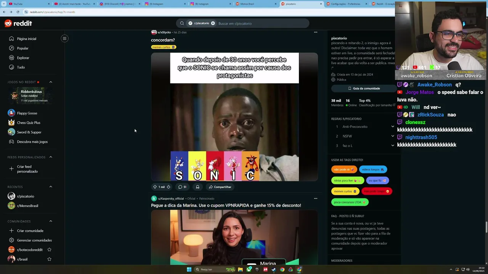
Task: Click the Windows taskbar Pesquisar box
Action: (x=214, y=269)
